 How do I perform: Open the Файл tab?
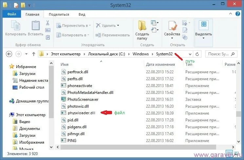[x=12, y=14]
